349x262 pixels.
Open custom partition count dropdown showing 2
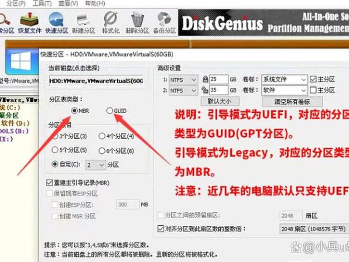96,165
